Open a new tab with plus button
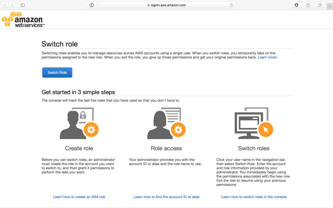 click(x=330, y=6)
